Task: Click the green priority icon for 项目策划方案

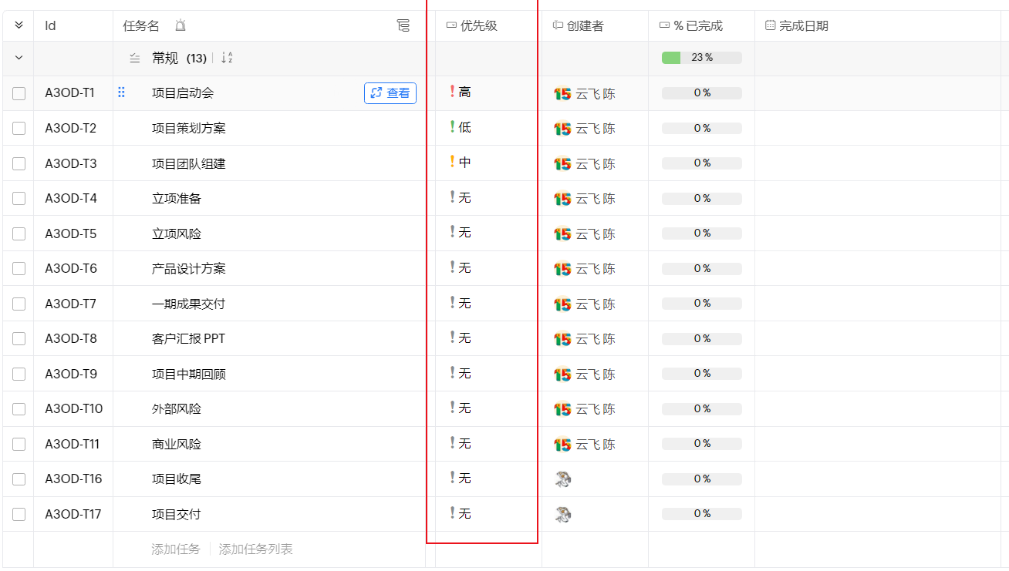Action: (x=452, y=127)
